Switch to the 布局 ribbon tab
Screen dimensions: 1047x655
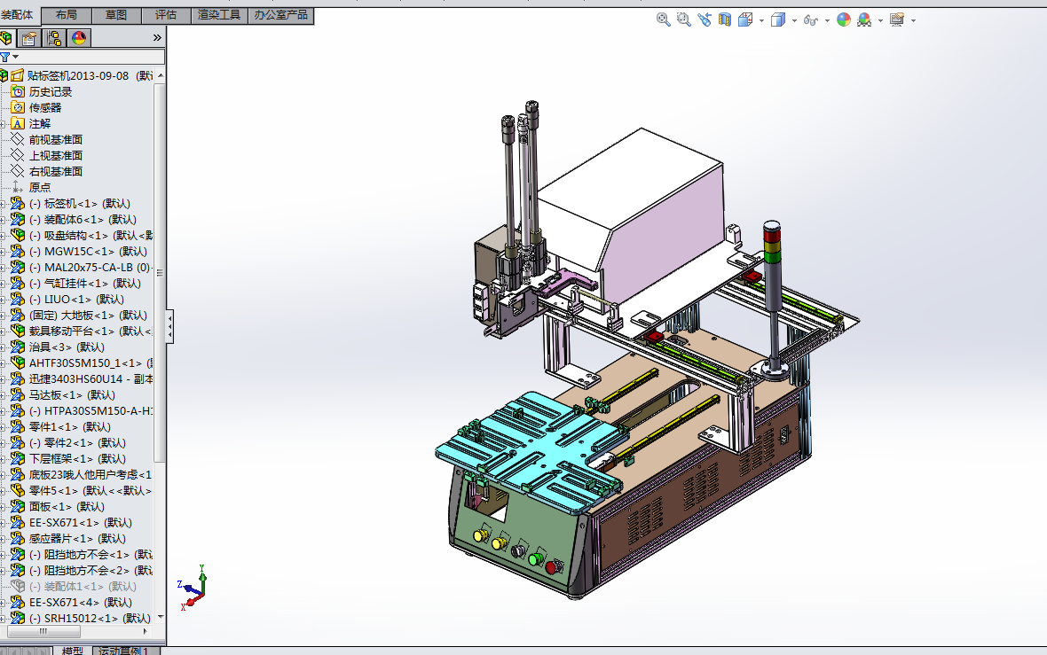pyautogui.click(x=67, y=15)
